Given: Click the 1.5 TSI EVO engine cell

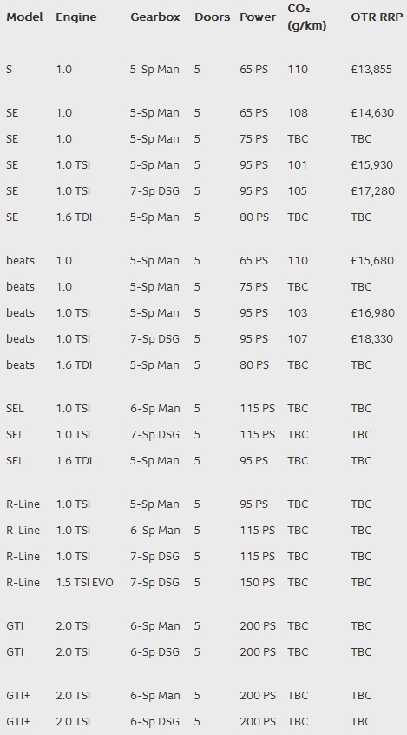Looking at the screenshot, I should coord(85,582).
